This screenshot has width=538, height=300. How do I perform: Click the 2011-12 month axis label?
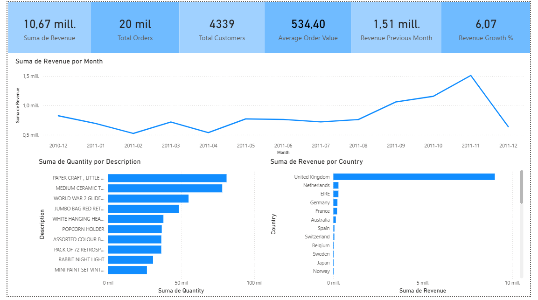pyautogui.click(x=508, y=146)
